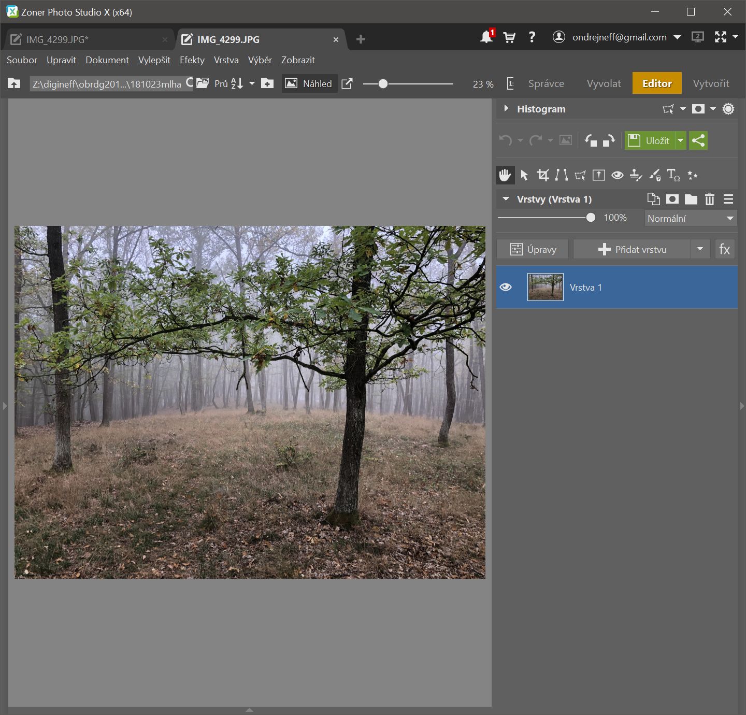
Task: Select the place image tool
Action: (598, 175)
